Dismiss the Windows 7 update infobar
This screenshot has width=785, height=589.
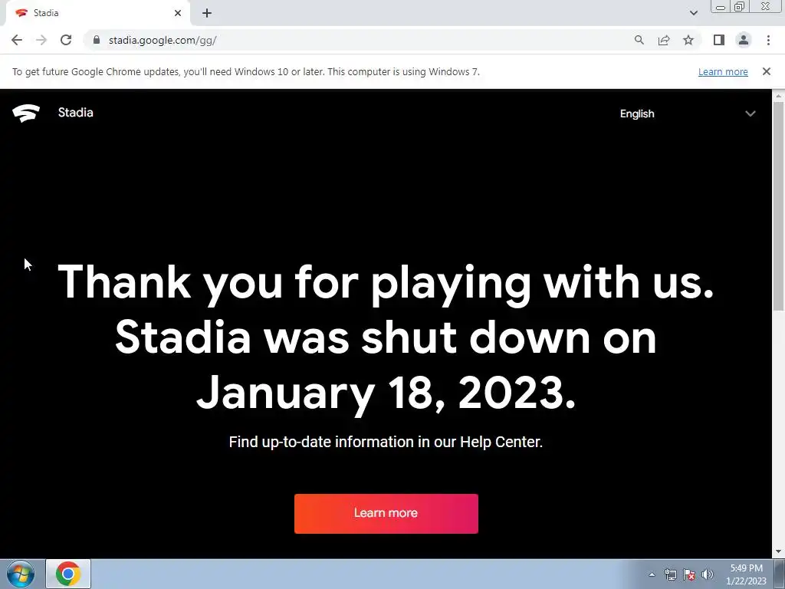(x=766, y=71)
